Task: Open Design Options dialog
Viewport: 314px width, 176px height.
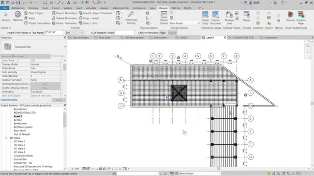Action: (x=164, y=18)
